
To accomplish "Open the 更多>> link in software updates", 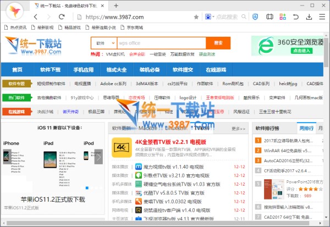I will [x=238, y=129].
